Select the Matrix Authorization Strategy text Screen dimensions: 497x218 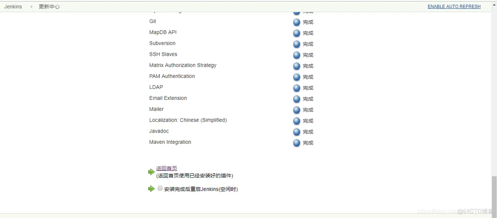coord(183,65)
